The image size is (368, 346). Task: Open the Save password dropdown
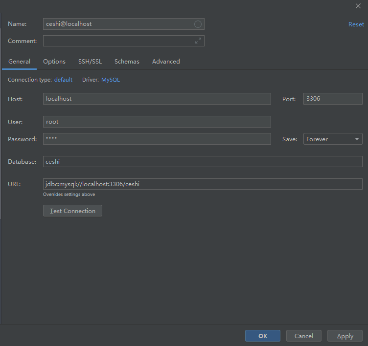point(333,139)
